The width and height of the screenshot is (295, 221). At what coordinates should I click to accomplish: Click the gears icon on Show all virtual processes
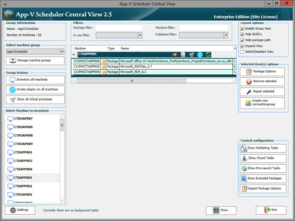click(x=13, y=99)
